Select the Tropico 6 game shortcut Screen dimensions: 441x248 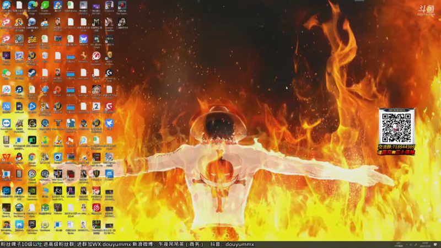point(109,5)
